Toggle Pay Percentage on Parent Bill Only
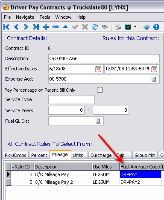Screen dimensions: 164x200 coord(100,90)
